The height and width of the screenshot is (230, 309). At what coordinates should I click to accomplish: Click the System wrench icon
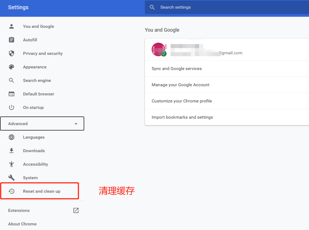(x=11, y=177)
